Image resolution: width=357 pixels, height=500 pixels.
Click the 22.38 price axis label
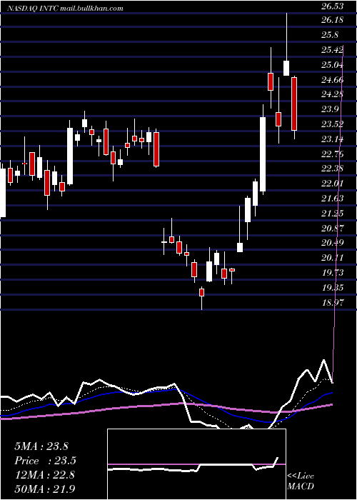tap(332, 169)
